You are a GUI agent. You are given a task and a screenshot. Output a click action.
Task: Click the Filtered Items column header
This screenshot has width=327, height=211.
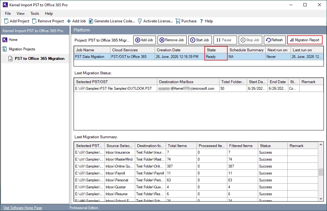(242, 145)
